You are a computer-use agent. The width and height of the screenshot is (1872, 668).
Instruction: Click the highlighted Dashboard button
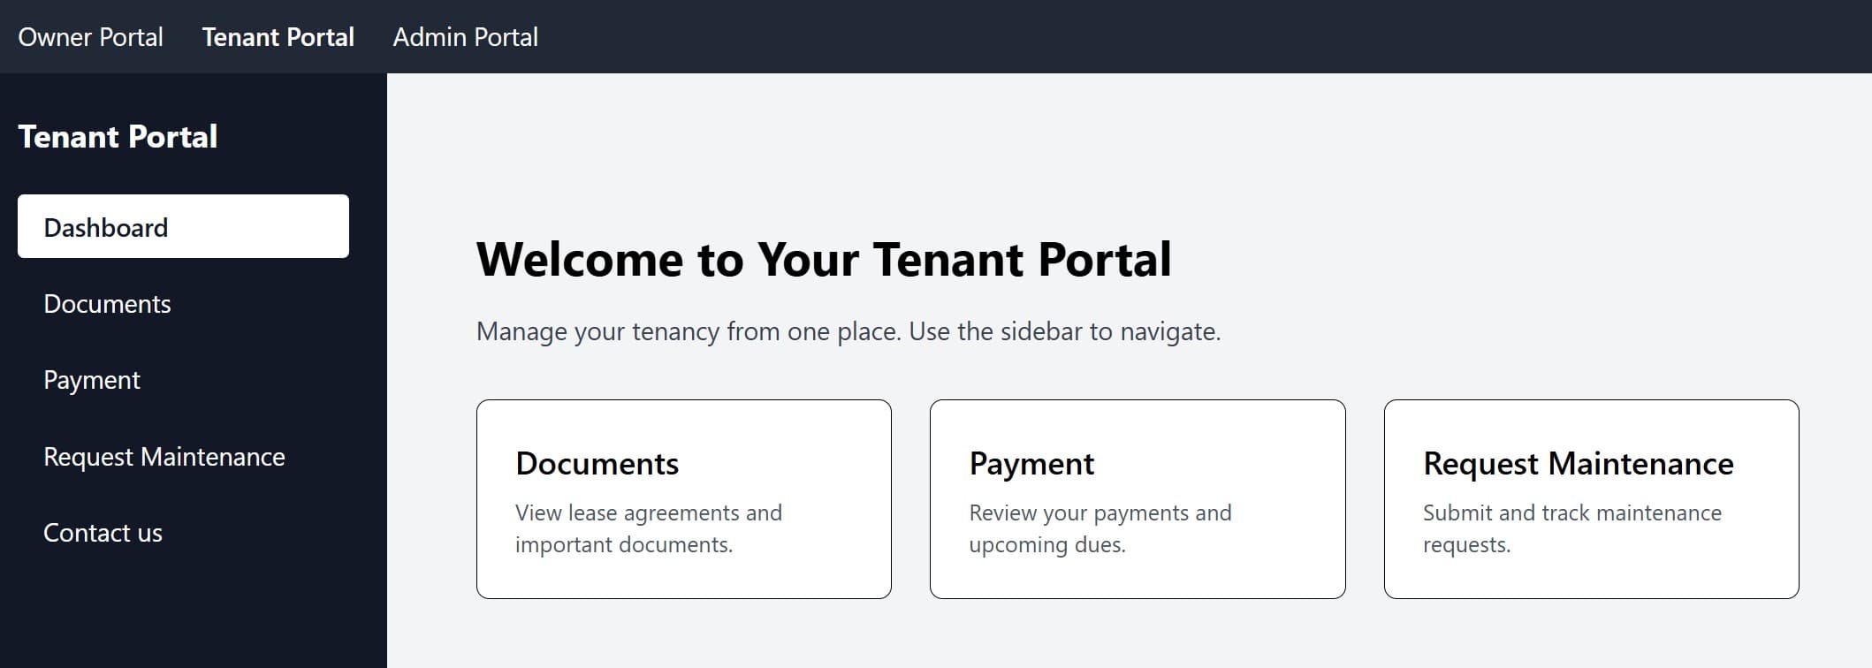pos(182,226)
